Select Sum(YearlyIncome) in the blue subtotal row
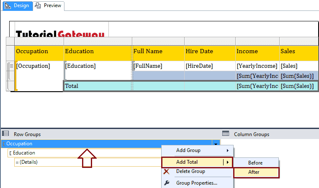 point(257,76)
